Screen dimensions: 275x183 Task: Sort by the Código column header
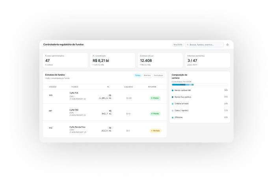point(53,87)
